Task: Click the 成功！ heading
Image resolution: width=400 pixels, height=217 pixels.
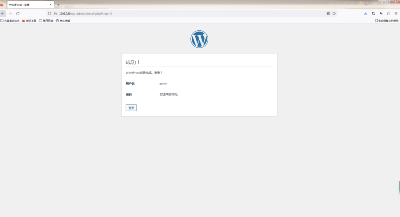Action: 133,62
